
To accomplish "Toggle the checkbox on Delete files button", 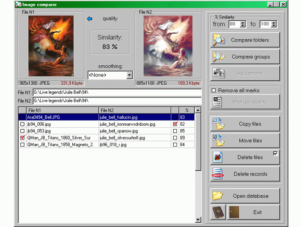I will [276, 153].
